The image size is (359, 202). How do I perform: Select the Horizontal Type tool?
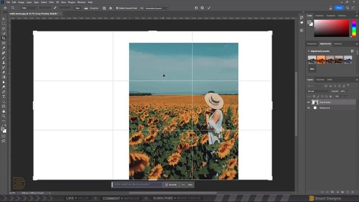tap(3, 97)
